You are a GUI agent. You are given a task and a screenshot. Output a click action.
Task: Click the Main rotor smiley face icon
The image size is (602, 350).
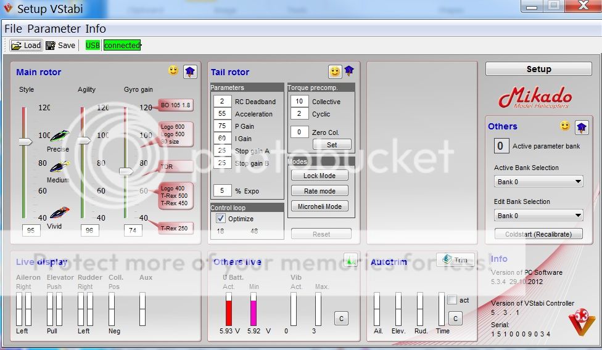[x=173, y=71]
